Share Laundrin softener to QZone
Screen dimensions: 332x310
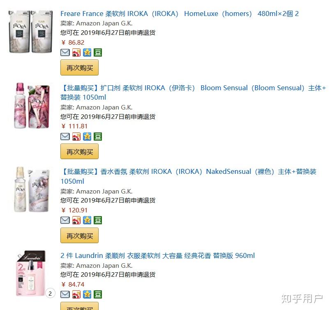tap(87, 294)
